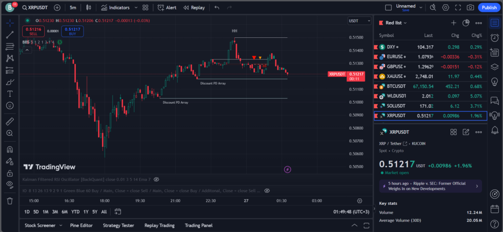Open quick search icon

433,7
